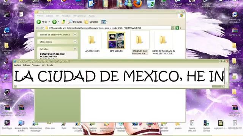Select the Nuevo Documento desktop file
Screen dimensions: 243x136
21,17
